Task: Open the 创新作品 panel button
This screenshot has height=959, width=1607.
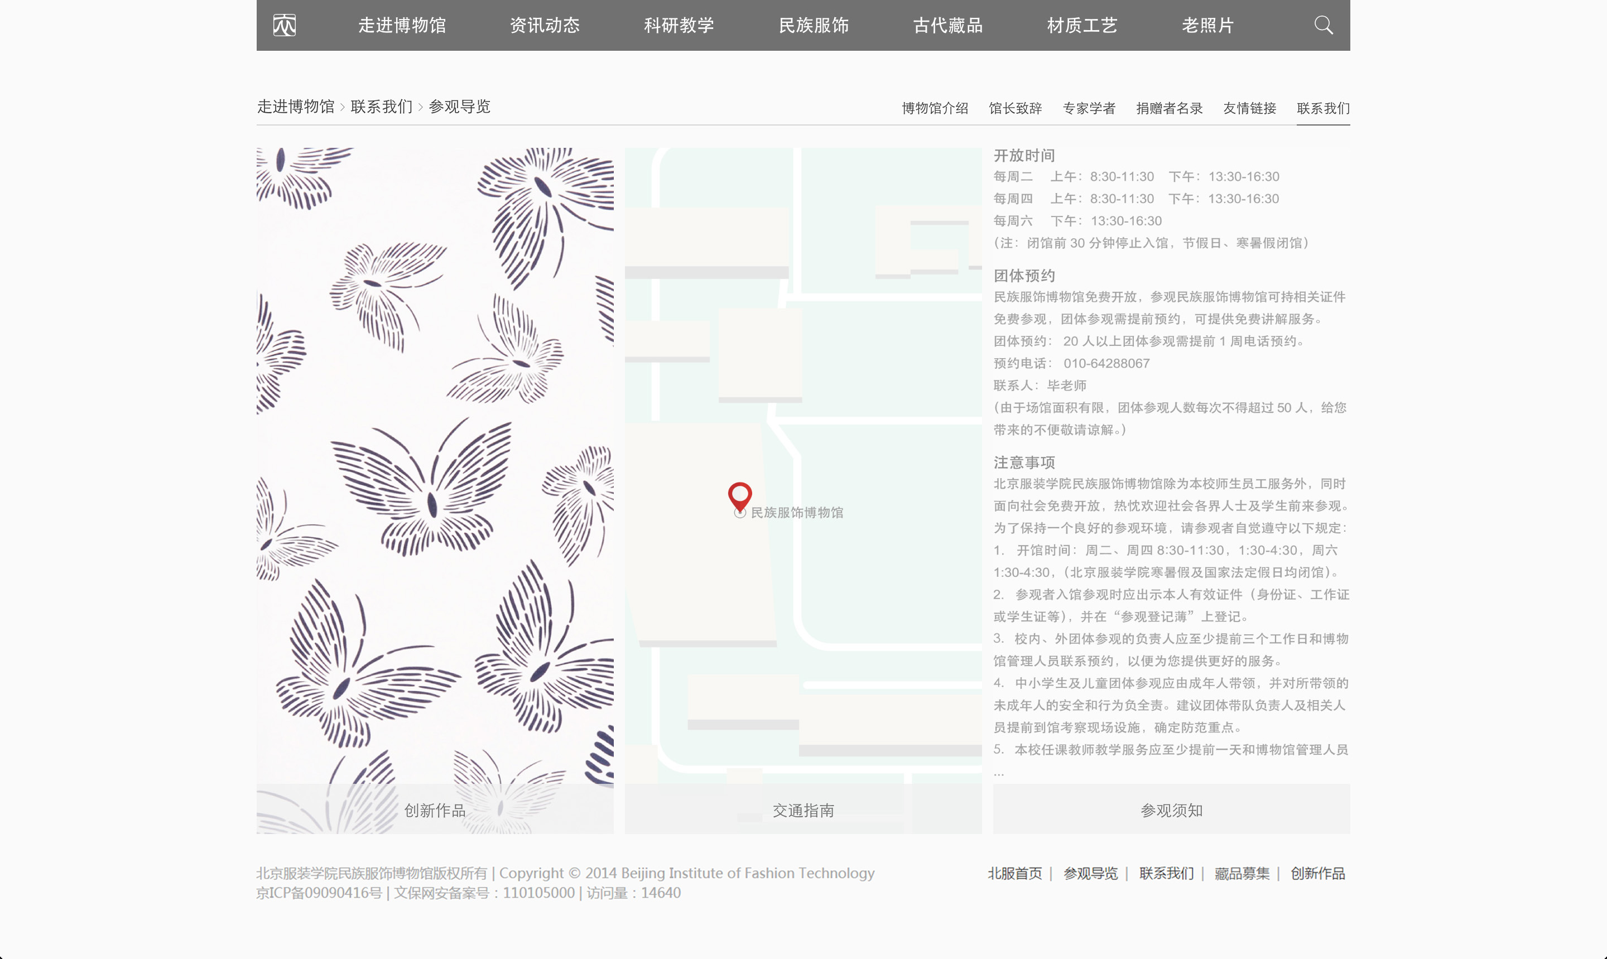Action: (x=435, y=809)
